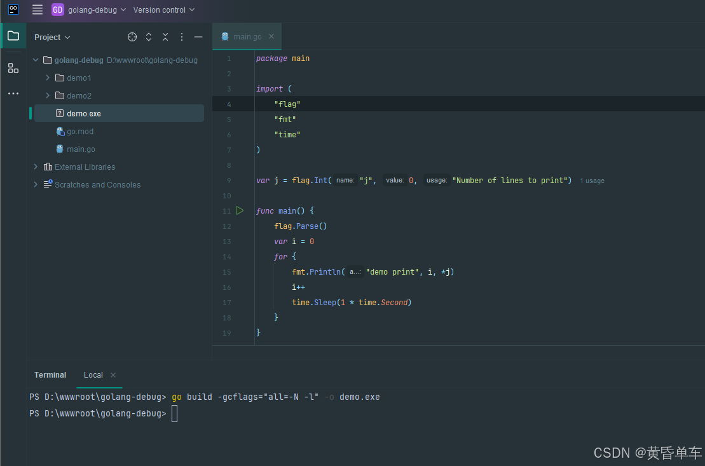This screenshot has height=466, width=705.
Task: Click the 1 usage inlay hint
Action: click(592, 181)
